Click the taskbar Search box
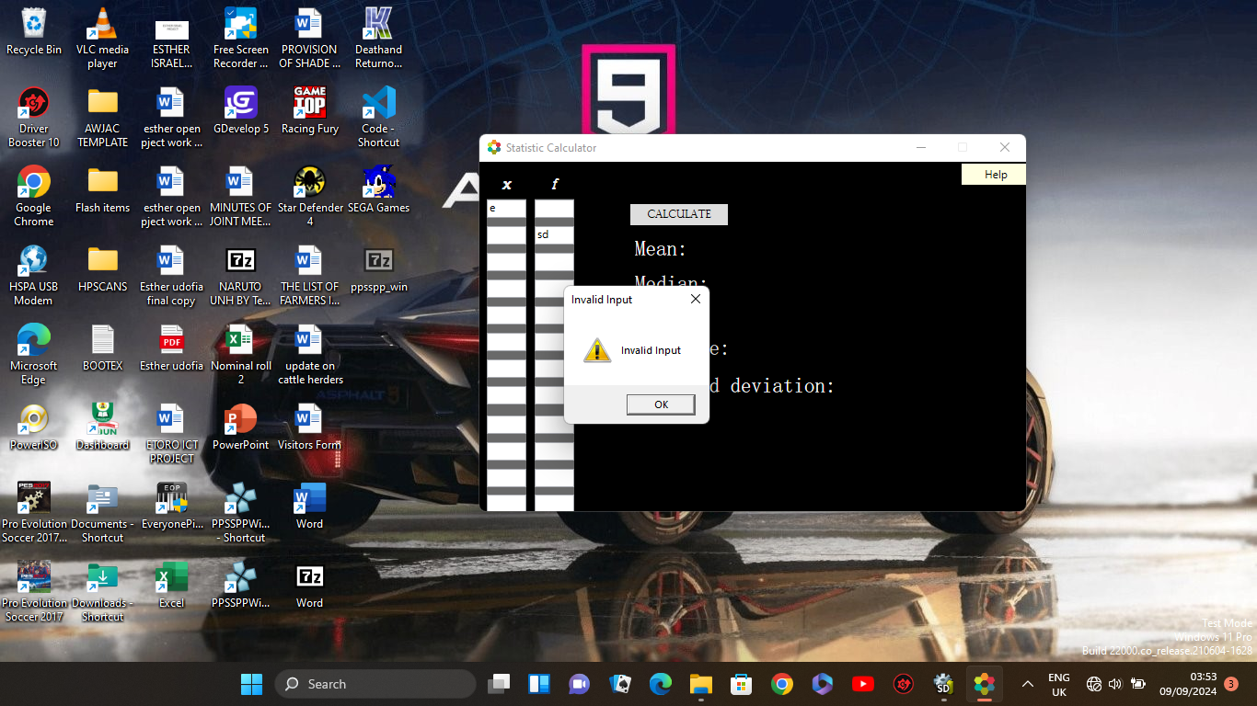Image resolution: width=1257 pixels, height=706 pixels. pyautogui.click(x=375, y=684)
